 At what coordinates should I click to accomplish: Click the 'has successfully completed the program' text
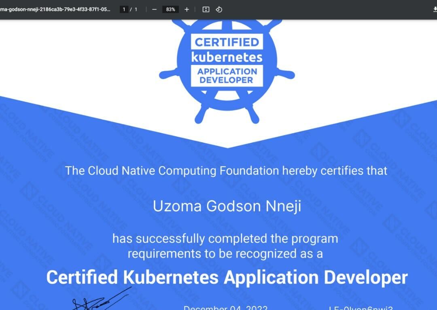pyautogui.click(x=225, y=239)
